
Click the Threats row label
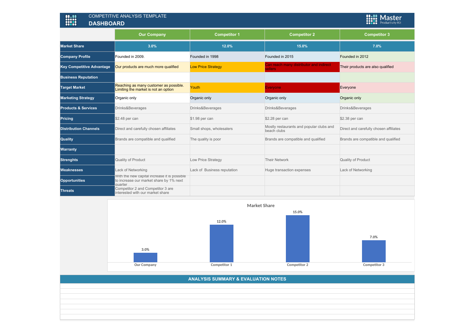[x=87, y=191]
